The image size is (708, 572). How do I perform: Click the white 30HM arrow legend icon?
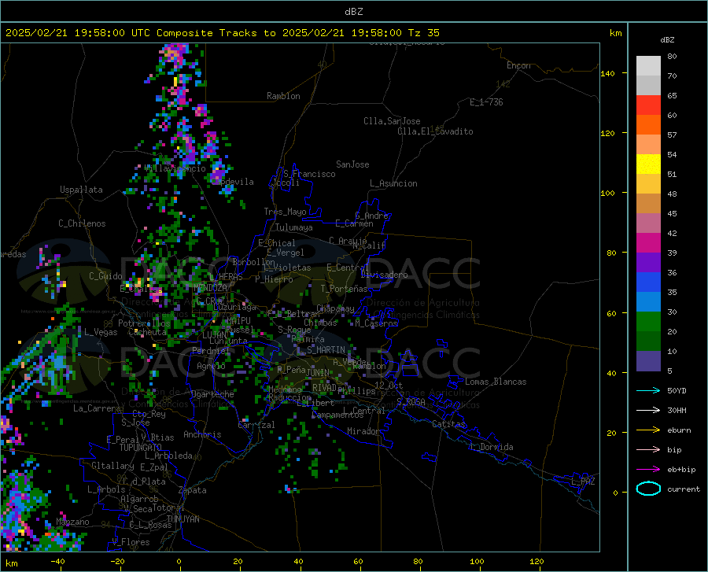click(x=648, y=410)
